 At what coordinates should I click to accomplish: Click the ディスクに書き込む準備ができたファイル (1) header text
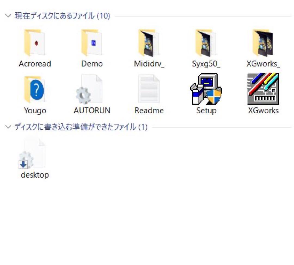pos(81,127)
